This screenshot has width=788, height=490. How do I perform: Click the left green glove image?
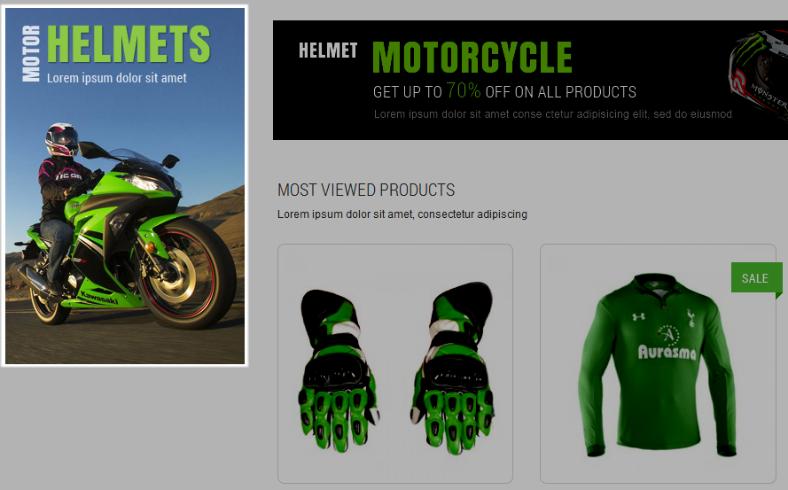[x=338, y=369]
